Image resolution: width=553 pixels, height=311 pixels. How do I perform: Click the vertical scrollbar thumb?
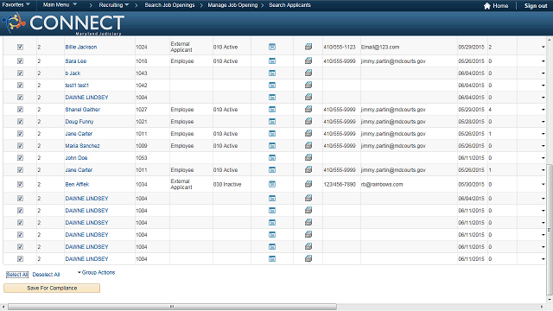point(549,230)
